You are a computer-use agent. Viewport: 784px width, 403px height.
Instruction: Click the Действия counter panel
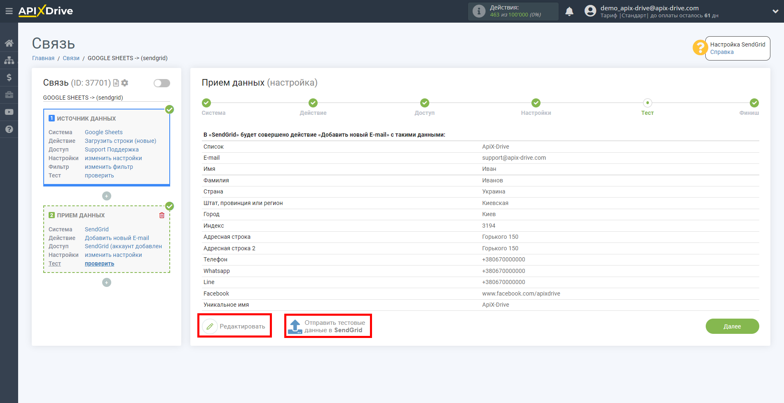[513, 11]
